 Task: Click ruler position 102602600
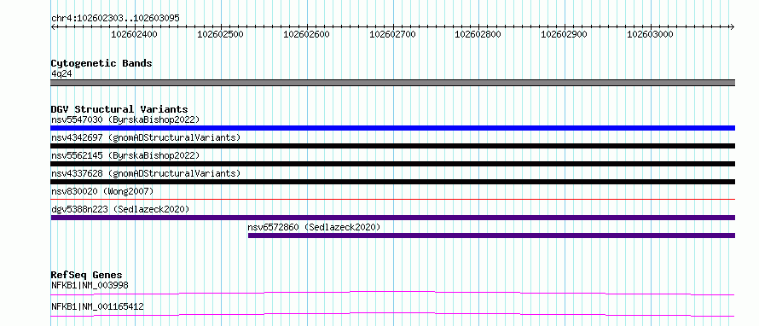point(306,34)
